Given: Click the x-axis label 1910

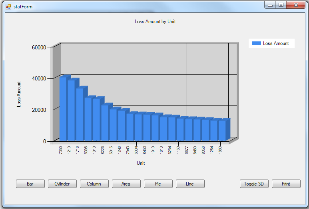Looking at the screenshot, I should [x=153, y=150].
